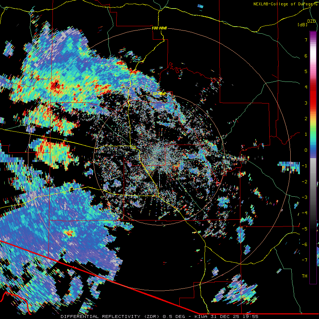Click the 2 value on the dB scale
Viewport: 319px width, 319px height.
pyautogui.click(x=306, y=119)
